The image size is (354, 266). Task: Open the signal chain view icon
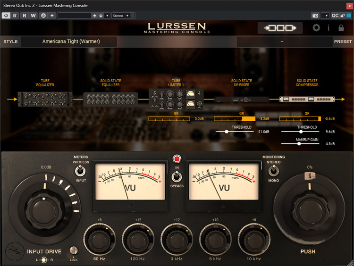coord(280,28)
